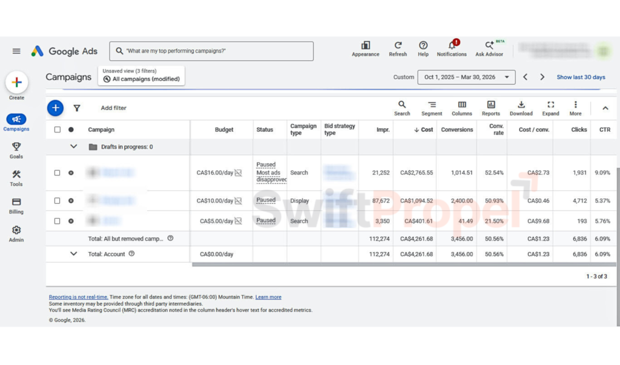Sort by the Conversions column header
620x365 pixels.
[457, 129]
